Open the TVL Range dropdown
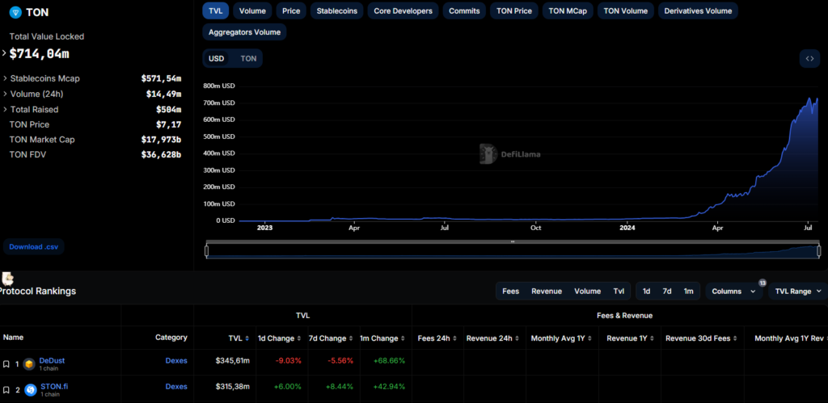The image size is (828, 403). (x=798, y=291)
